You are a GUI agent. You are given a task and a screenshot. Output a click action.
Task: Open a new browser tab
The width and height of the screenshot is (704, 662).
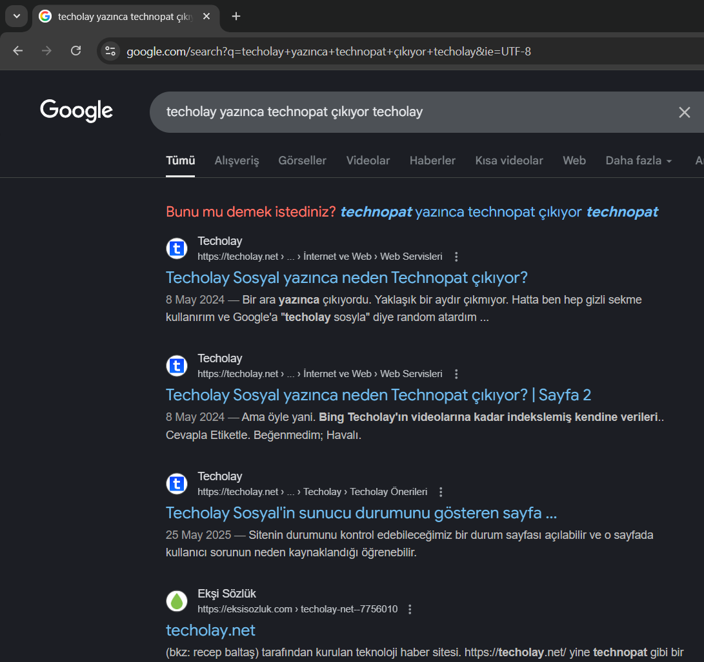(x=236, y=17)
